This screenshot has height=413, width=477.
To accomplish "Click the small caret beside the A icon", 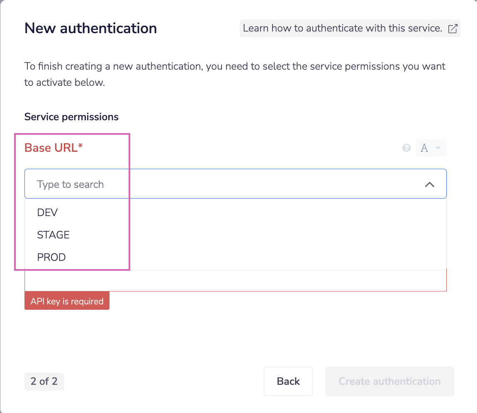I will [438, 148].
